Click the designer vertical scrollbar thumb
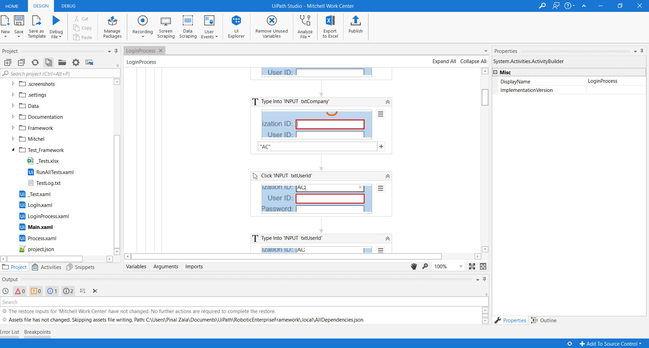Screen dimensions: 649x348 (x=485, y=97)
